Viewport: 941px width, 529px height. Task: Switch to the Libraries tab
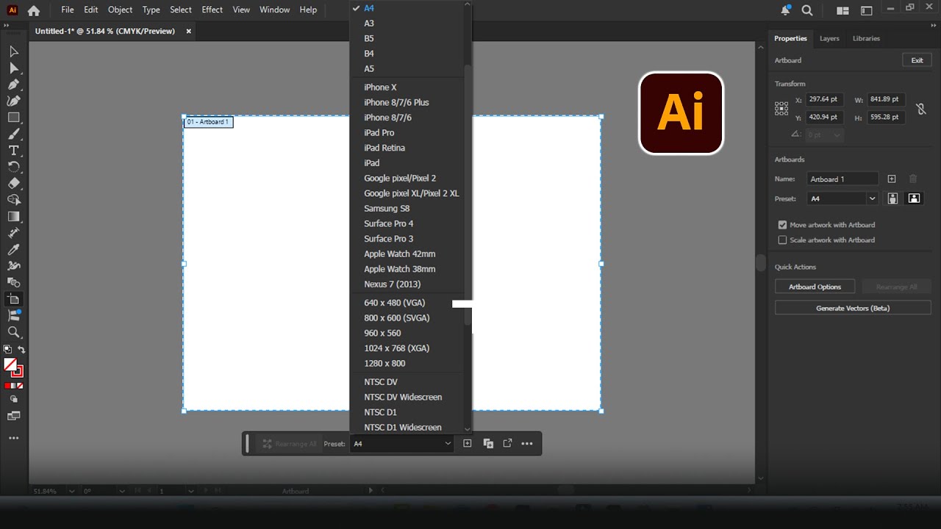point(866,38)
